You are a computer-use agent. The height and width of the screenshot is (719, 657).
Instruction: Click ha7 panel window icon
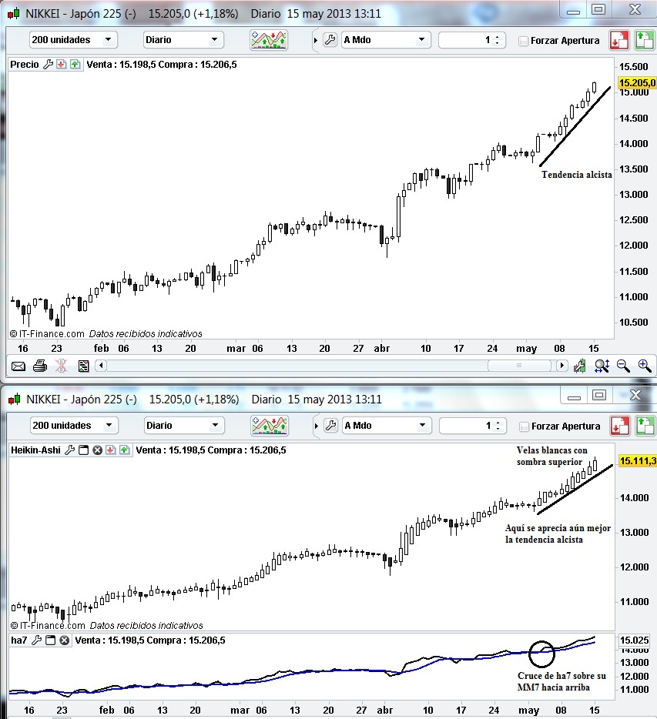pyautogui.click(x=51, y=640)
